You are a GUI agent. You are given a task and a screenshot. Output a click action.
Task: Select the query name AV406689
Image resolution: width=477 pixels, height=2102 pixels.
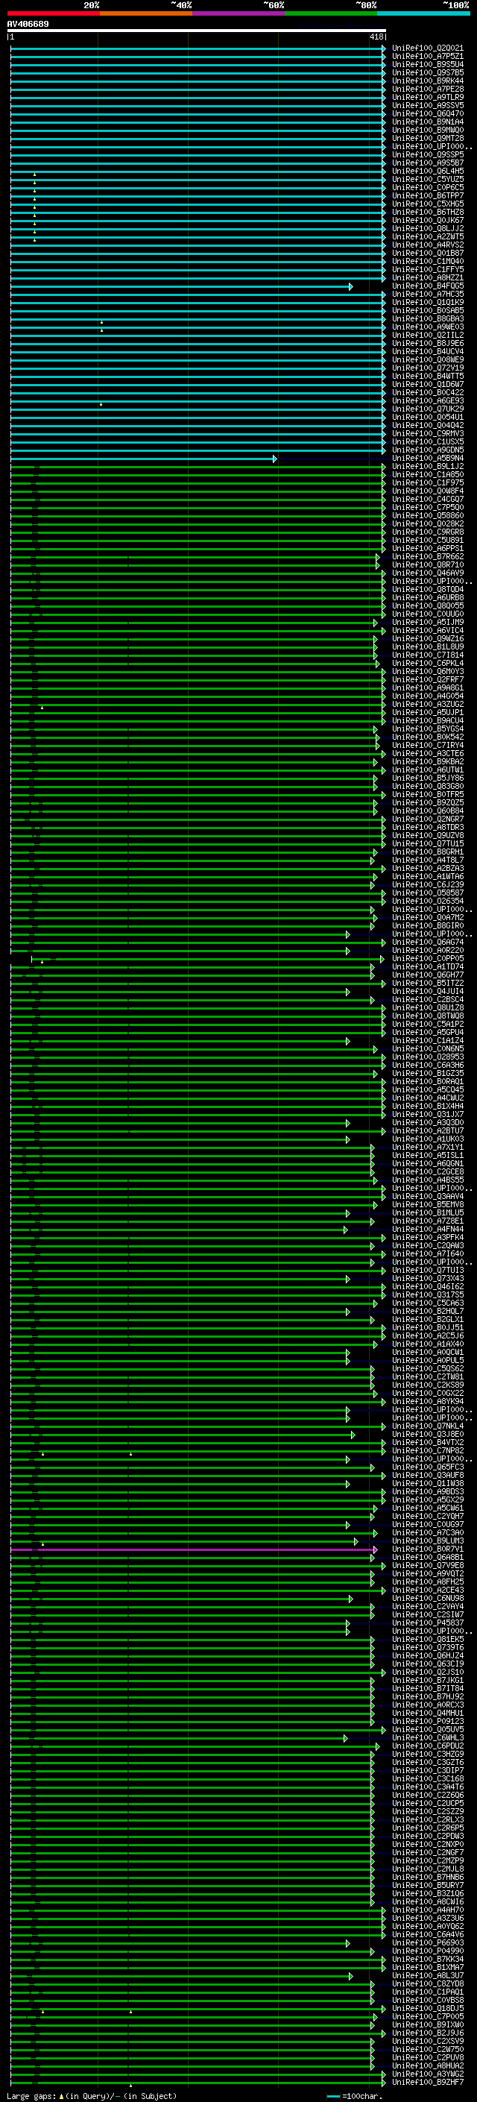pos(28,24)
